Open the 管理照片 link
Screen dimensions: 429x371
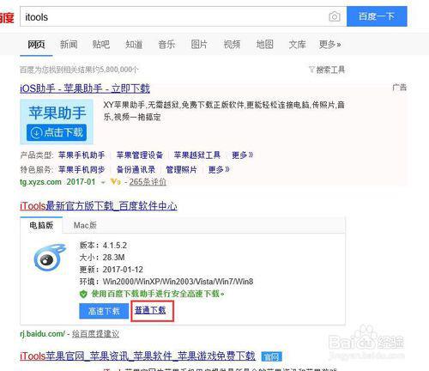182,169
